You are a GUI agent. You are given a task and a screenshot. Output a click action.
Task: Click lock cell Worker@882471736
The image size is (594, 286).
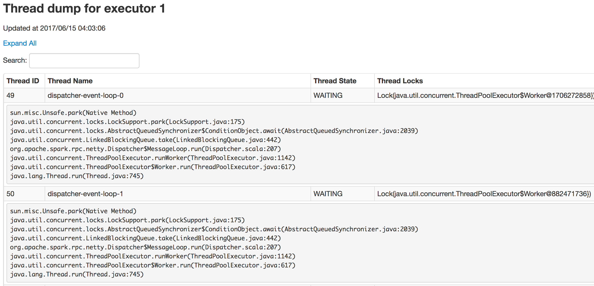coord(484,194)
